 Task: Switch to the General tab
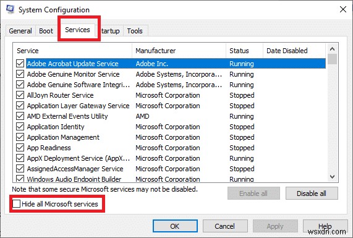[20, 31]
